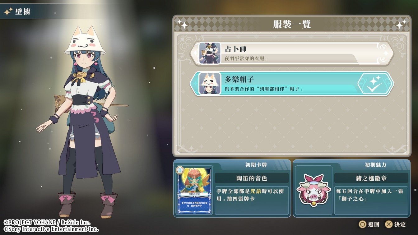418x235 pixels.
Task: Click the star icon beside 壁櫥
Action: [x=8, y=12]
